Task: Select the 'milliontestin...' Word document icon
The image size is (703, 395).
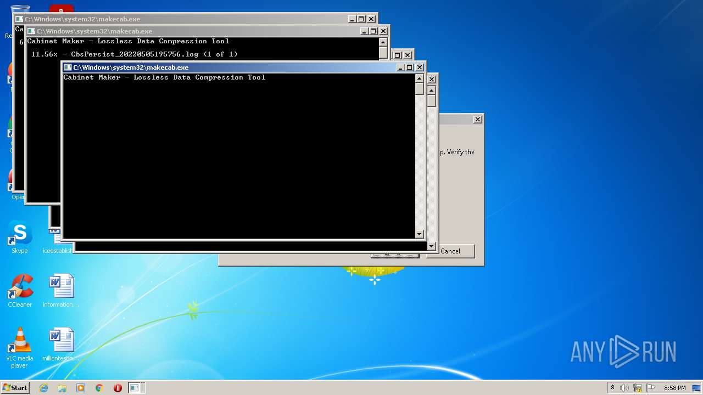Action: [61, 345]
